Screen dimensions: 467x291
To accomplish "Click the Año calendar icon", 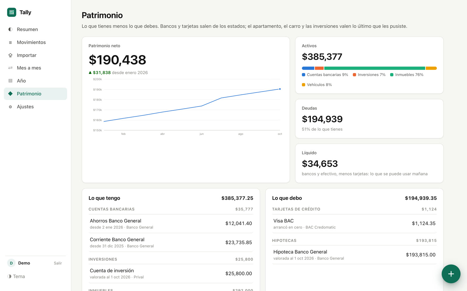I will click(x=11, y=81).
